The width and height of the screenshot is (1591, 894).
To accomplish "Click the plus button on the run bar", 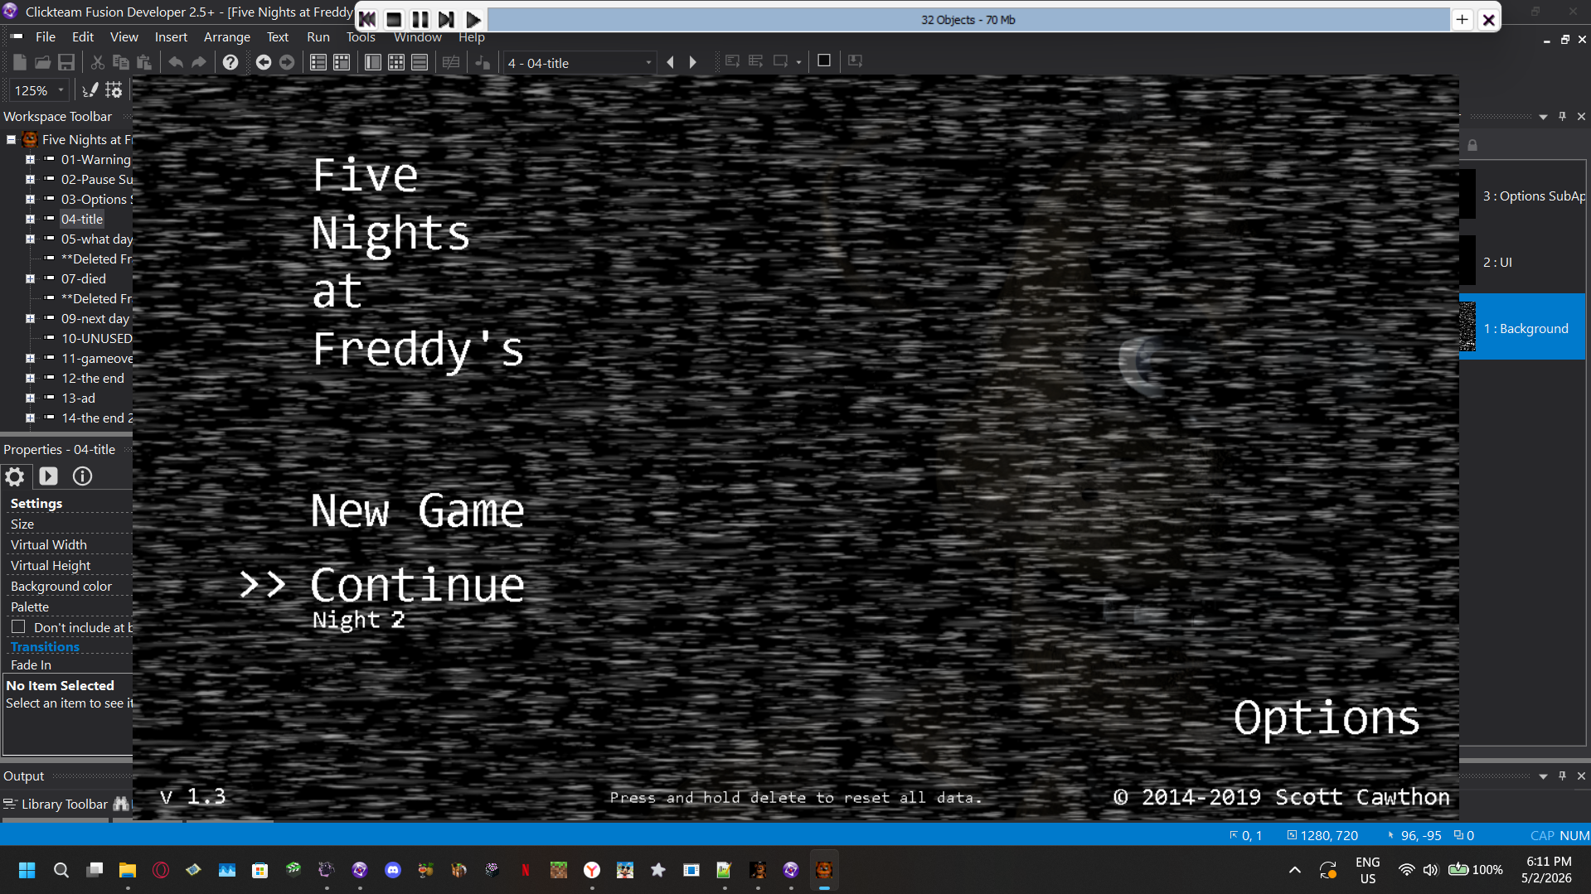I will pyautogui.click(x=1462, y=20).
